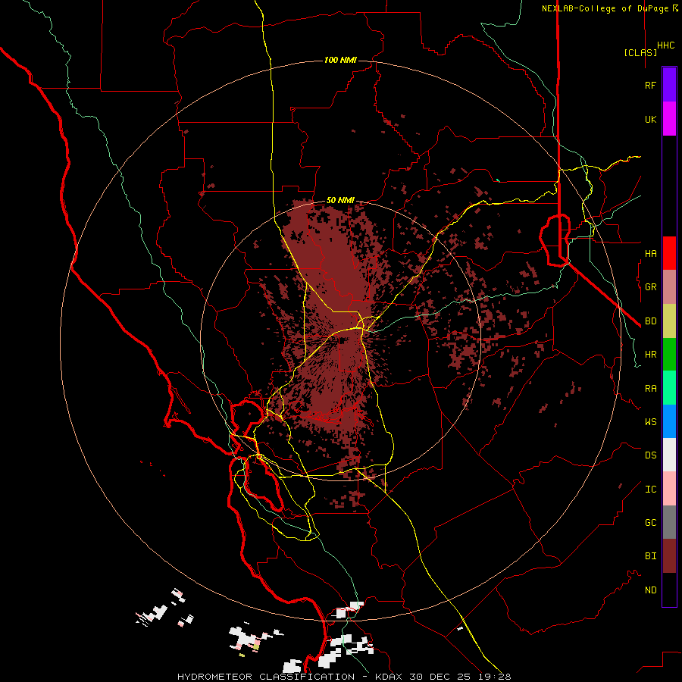Click the BD yellow-olive legend swatch

[x=669, y=321]
